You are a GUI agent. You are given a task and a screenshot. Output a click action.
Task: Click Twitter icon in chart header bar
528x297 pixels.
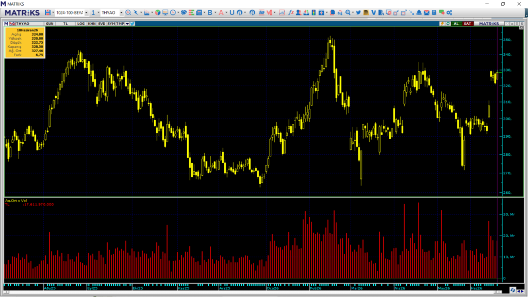coord(133,24)
